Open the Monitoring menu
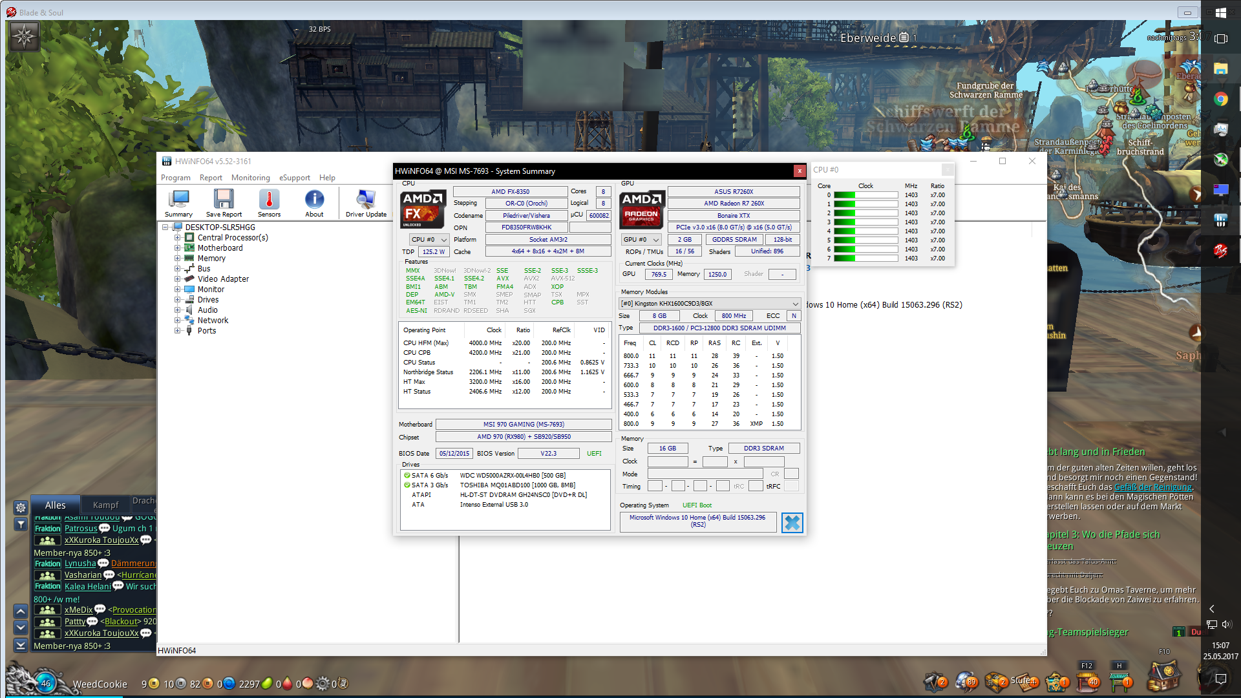1241x698 pixels. coord(250,178)
